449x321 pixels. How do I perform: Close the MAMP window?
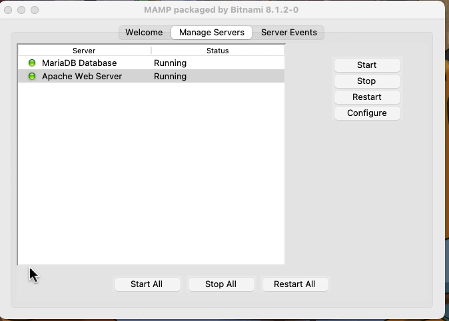(x=8, y=10)
